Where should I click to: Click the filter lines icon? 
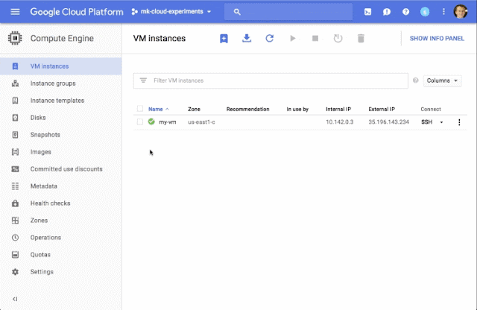[143, 80]
